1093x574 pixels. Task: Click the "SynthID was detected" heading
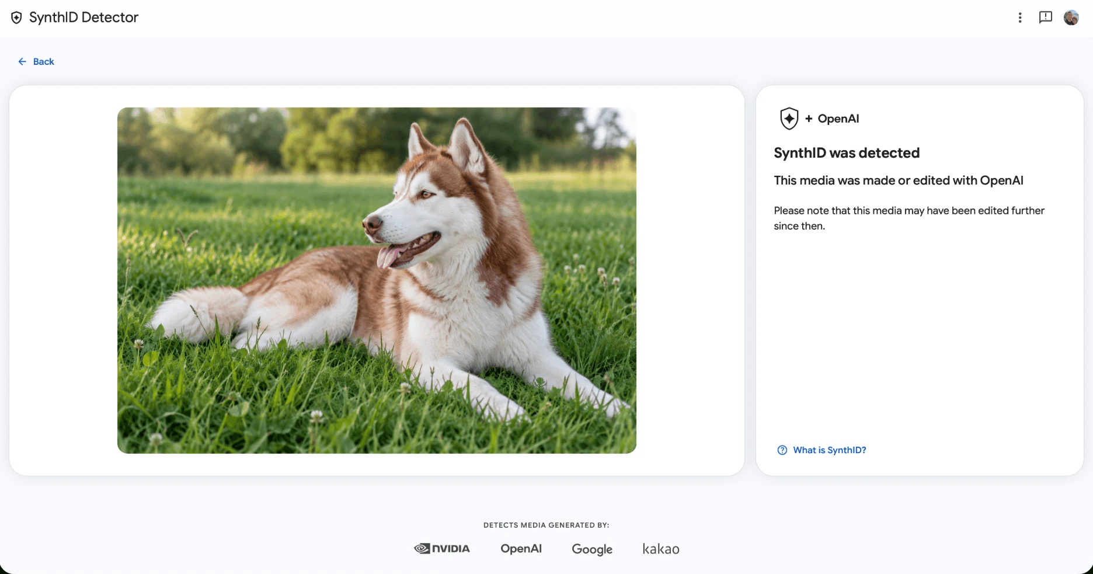(x=847, y=153)
